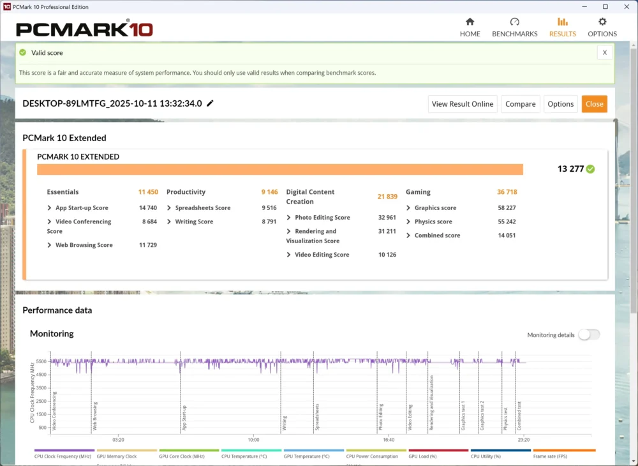638x466 pixels.
Task: Select GPU Core Clock legend swatch
Action: pos(189,450)
